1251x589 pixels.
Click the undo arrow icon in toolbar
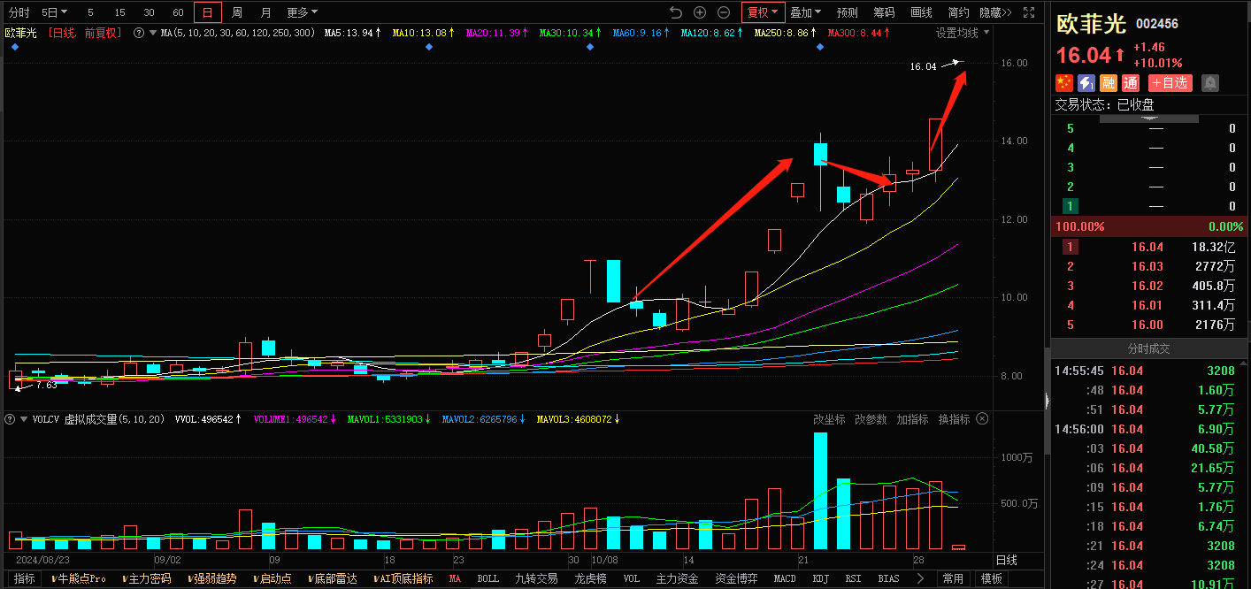point(676,12)
